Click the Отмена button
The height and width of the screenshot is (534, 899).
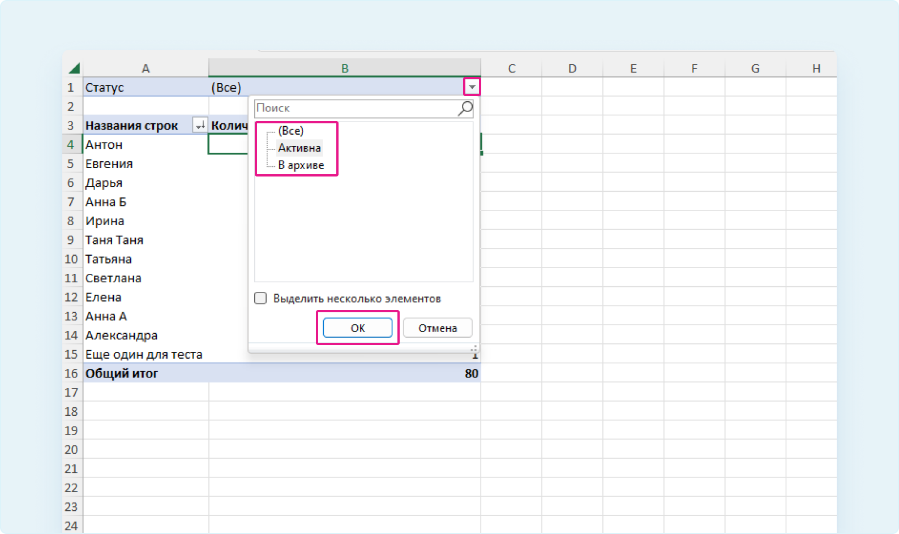pos(438,328)
